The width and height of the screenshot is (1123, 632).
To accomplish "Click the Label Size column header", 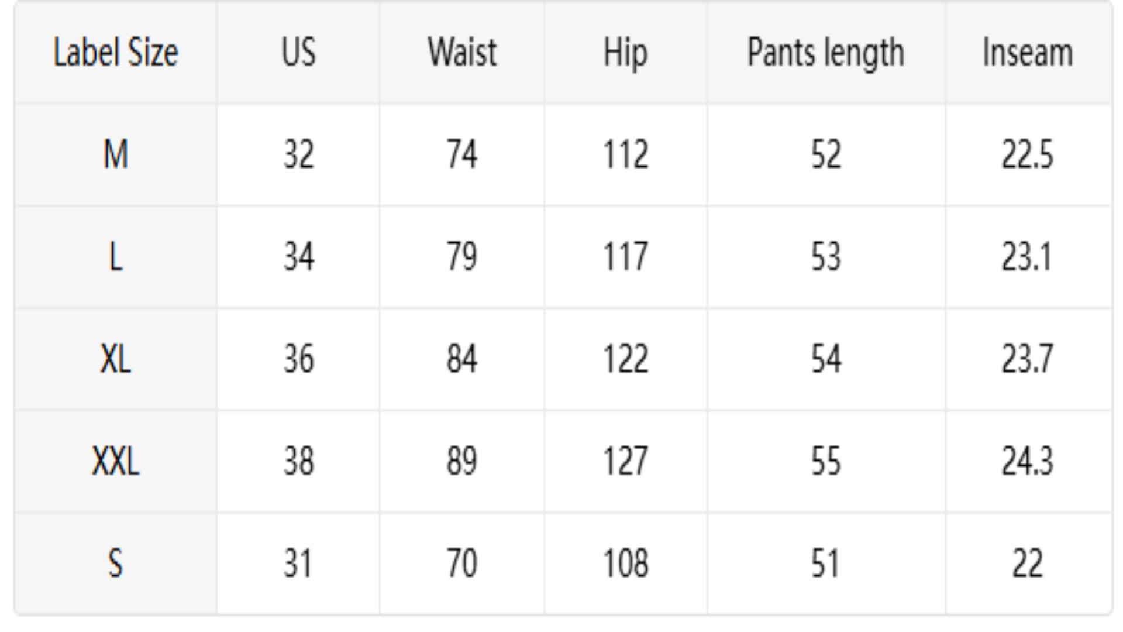I will click(116, 53).
